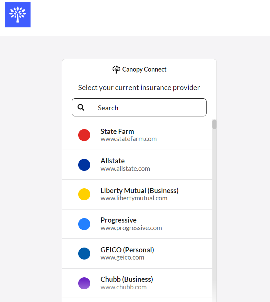Click the blue GEICO circle icon
Screen dimensions: 270x302
(x=84, y=253)
